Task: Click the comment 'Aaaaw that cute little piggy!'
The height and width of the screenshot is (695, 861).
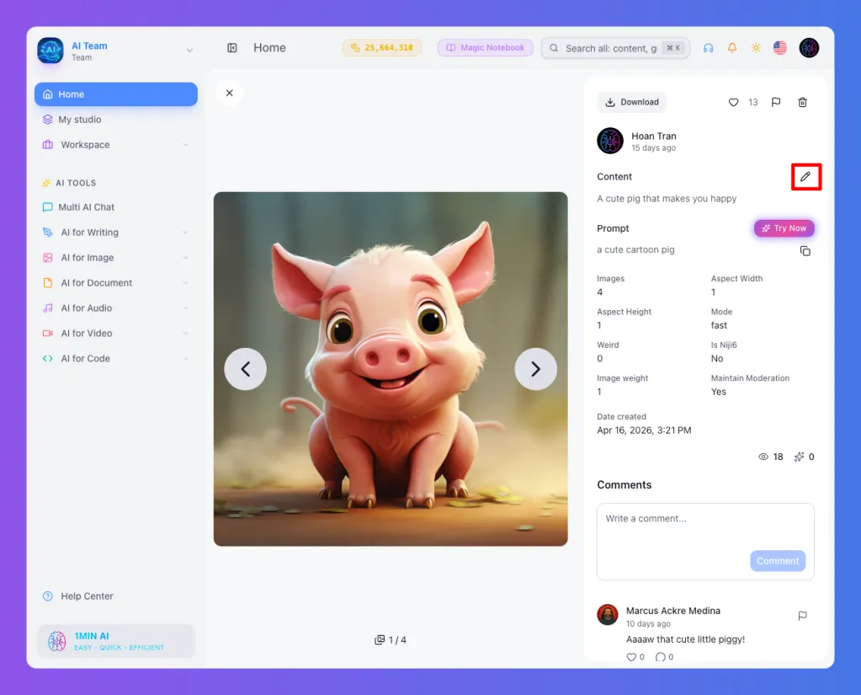Action: point(685,639)
